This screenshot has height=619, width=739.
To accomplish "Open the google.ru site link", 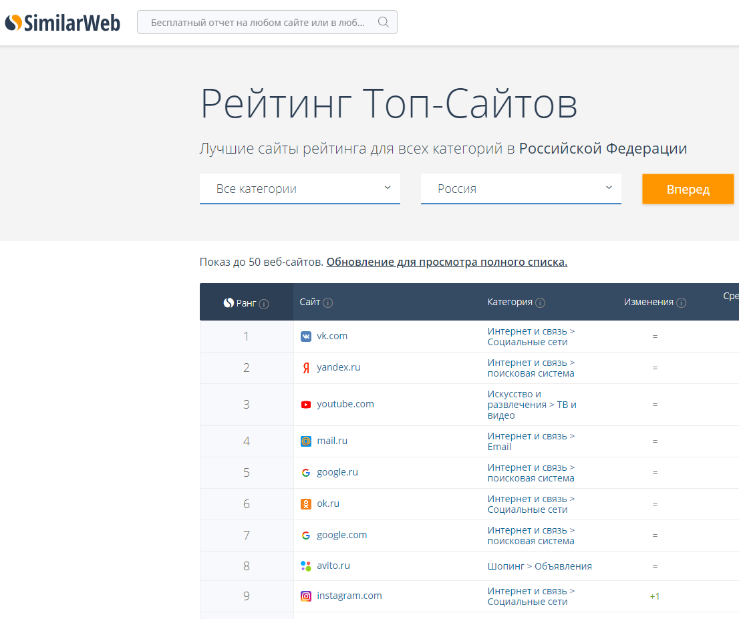I will (x=337, y=473).
